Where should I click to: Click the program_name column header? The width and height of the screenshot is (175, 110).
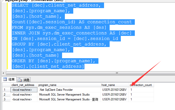[69, 85]
